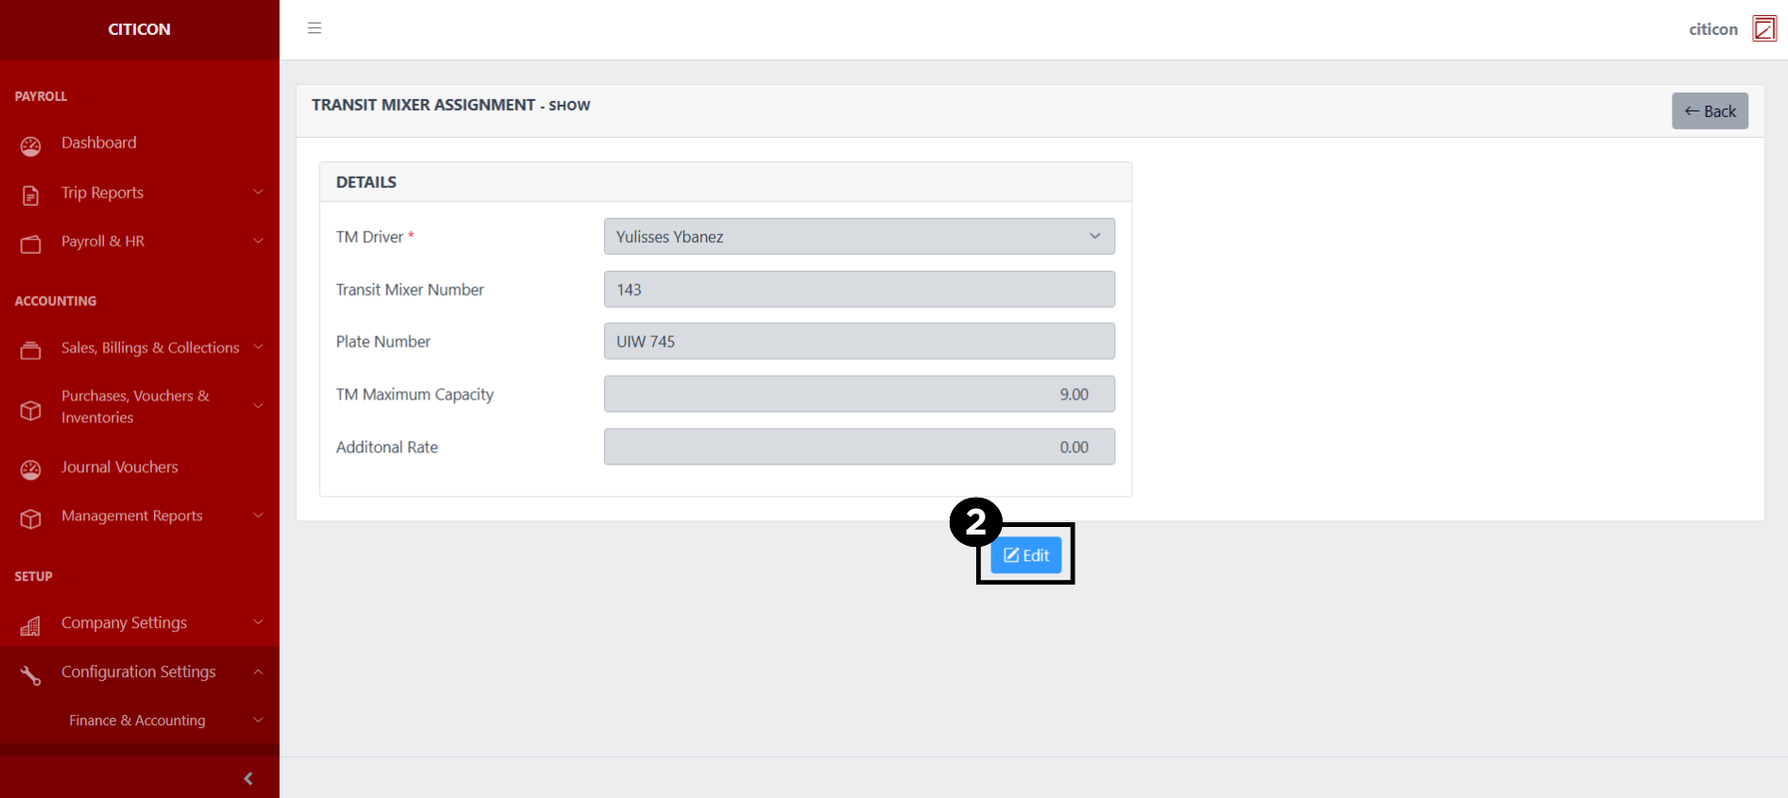
Task: Expand the Payroll & HR chevron
Action: (258, 241)
